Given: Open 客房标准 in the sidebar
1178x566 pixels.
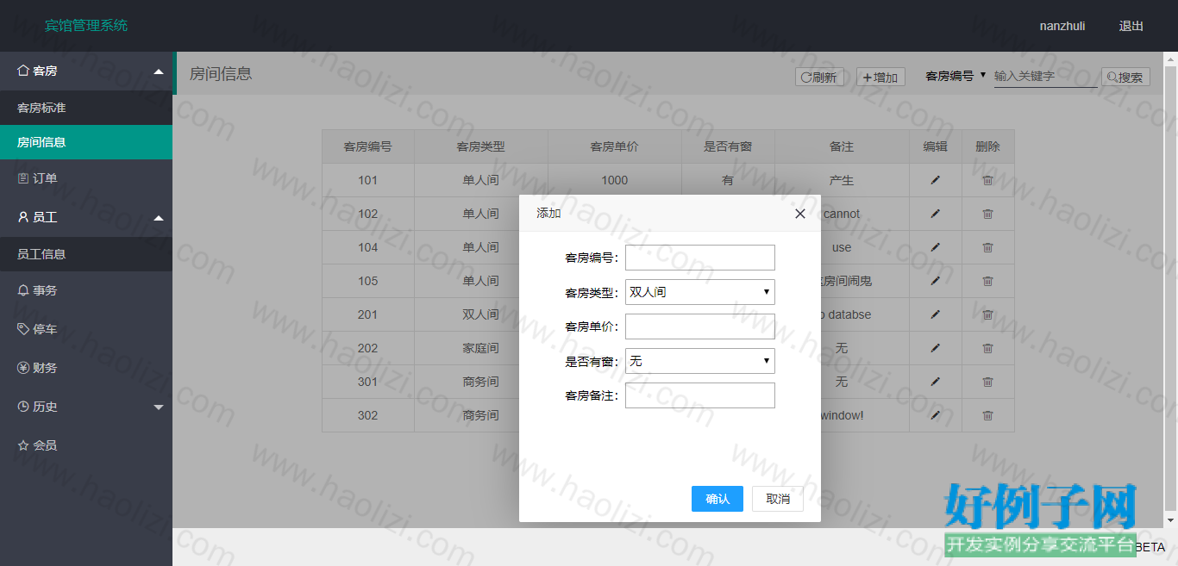Looking at the screenshot, I should (x=86, y=108).
